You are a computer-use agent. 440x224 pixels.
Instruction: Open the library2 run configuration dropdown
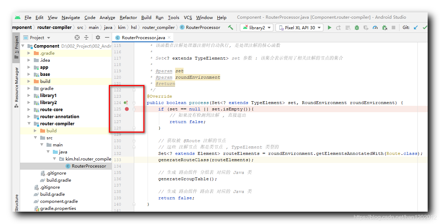pos(257,28)
